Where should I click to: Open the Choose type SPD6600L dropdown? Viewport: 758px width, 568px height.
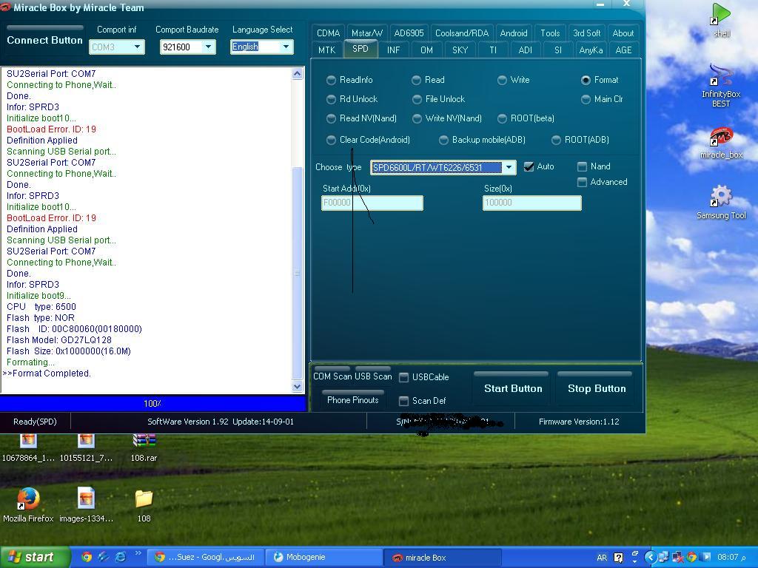[509, 167]
